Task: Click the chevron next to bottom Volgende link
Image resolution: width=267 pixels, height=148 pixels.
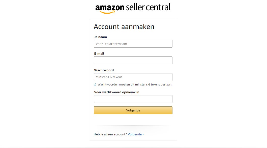Action: click(x=143, y=134)
